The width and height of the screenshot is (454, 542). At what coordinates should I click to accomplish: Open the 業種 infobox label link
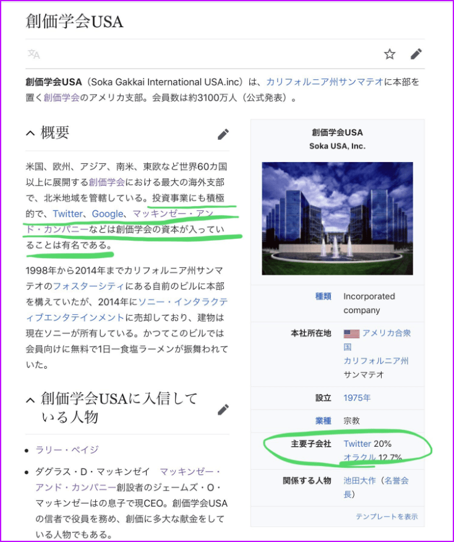(x=323, y=421)
